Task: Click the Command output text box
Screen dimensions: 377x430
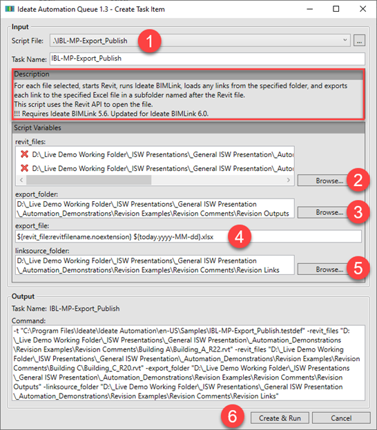Action: tap(188, 362)
